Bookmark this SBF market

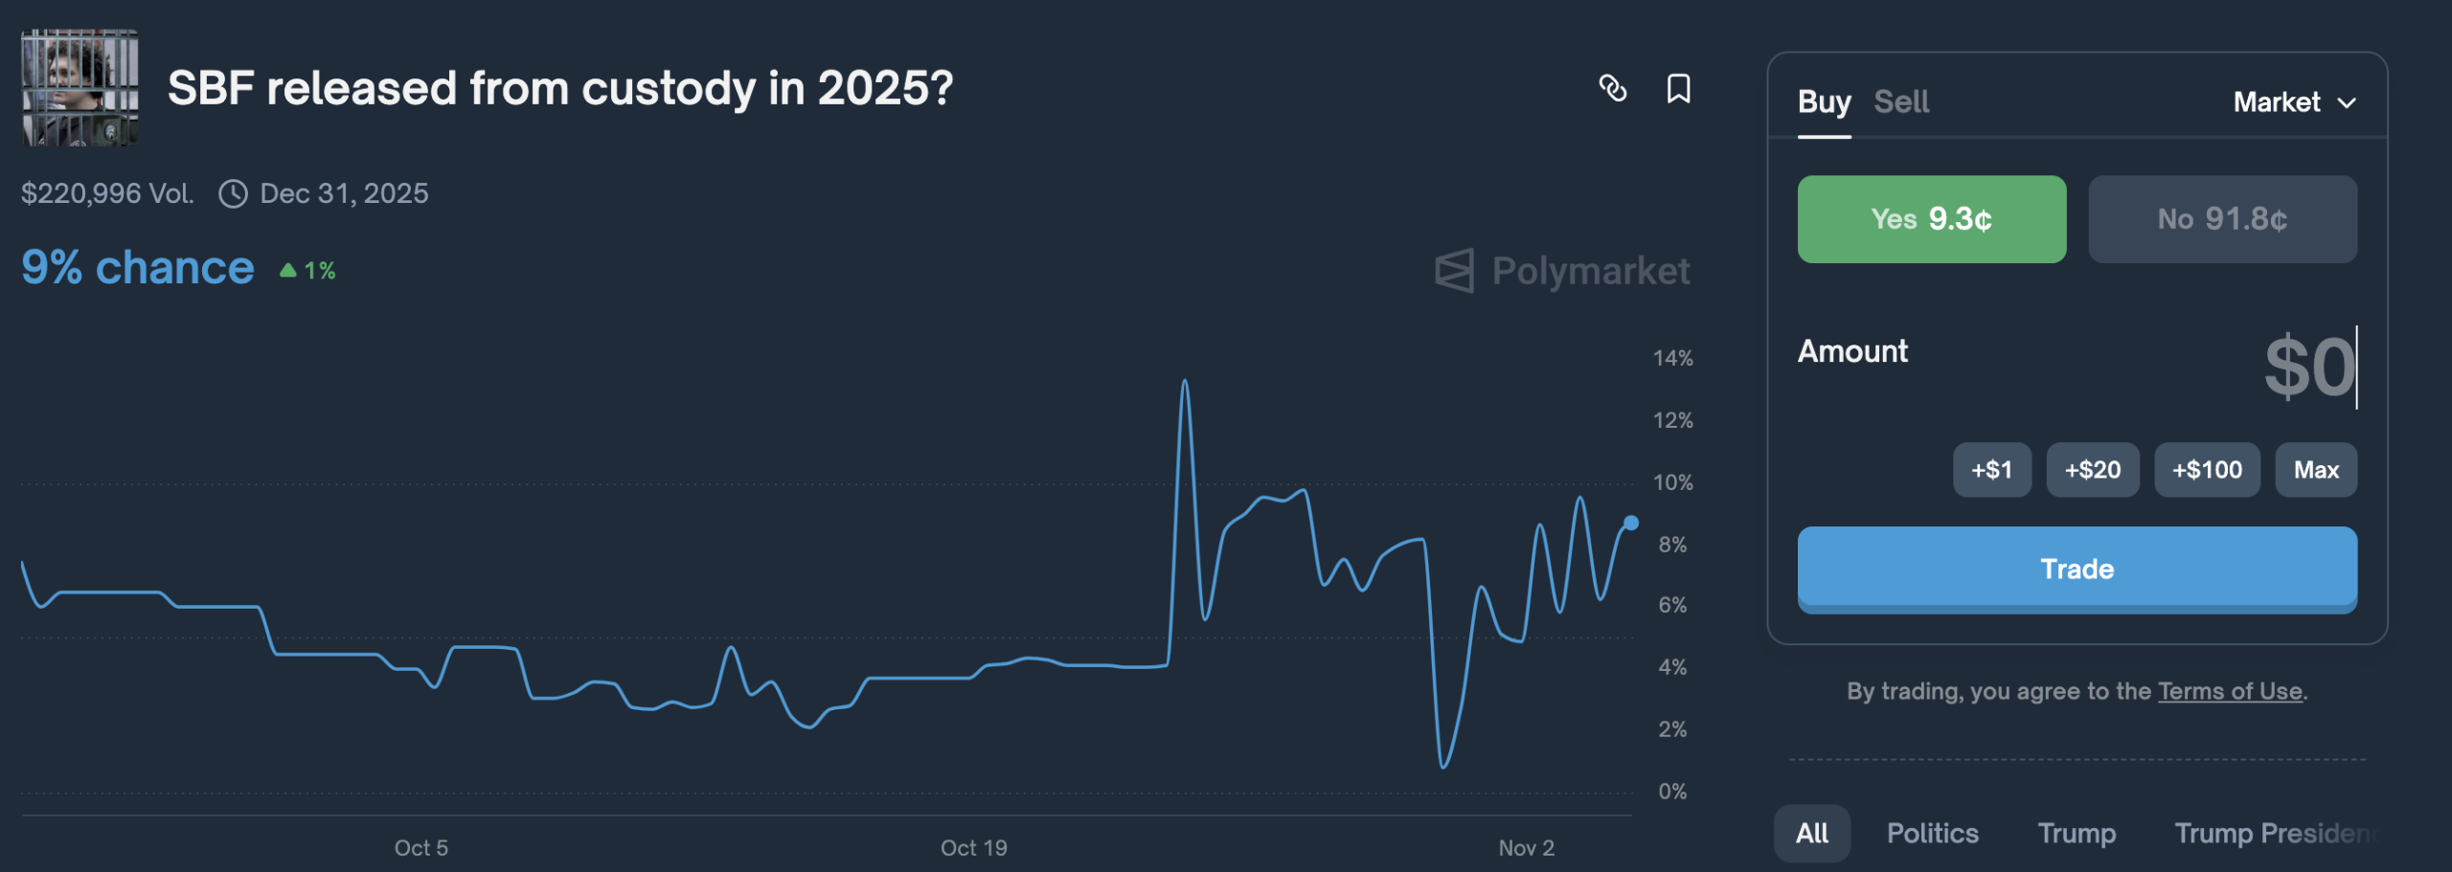coord(1678,88)
